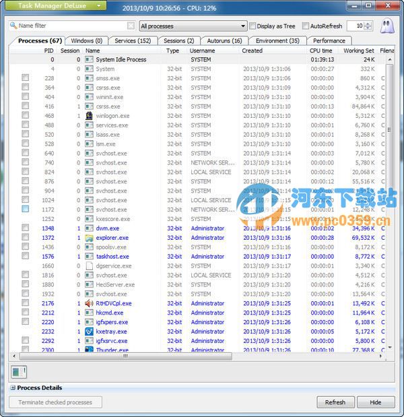Click the scroll right arrow of horizontal scrollbar
The width and height of the screenshot is (404, 417).
(380, 356)
